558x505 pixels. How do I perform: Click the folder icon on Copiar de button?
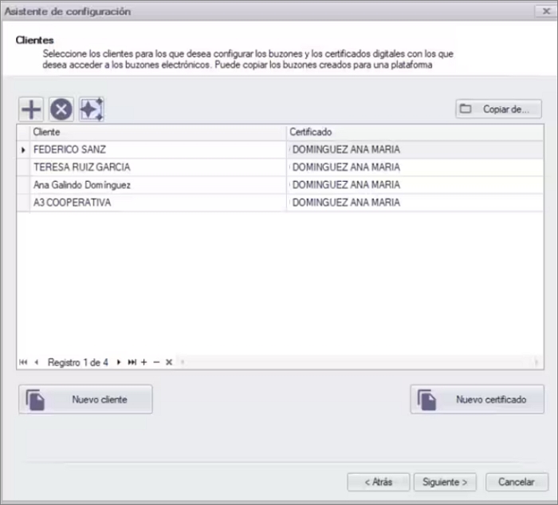tap(466, 108)
